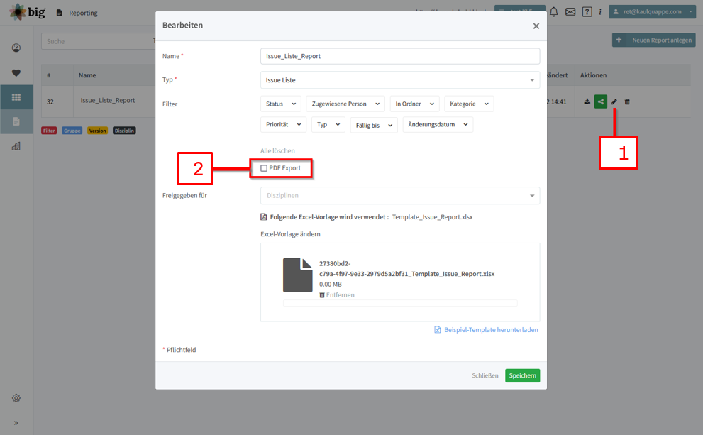The image size is (703, 435).
Task: Open the Typ dropdown showing Issue Liste
Action: 400,79
